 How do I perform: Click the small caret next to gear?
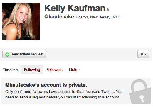coord(146,54)
